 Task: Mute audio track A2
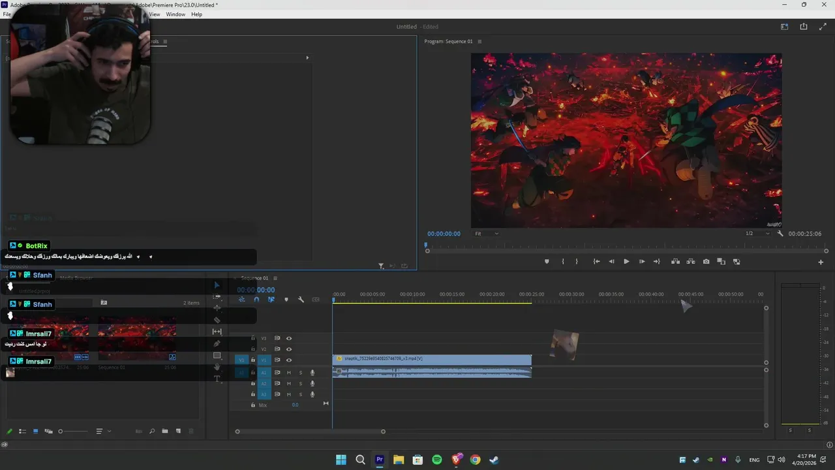(x=289, y=383)
